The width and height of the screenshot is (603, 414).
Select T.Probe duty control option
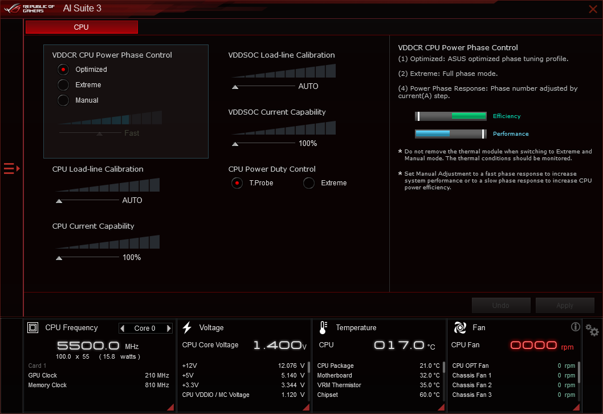click(237, 183)
